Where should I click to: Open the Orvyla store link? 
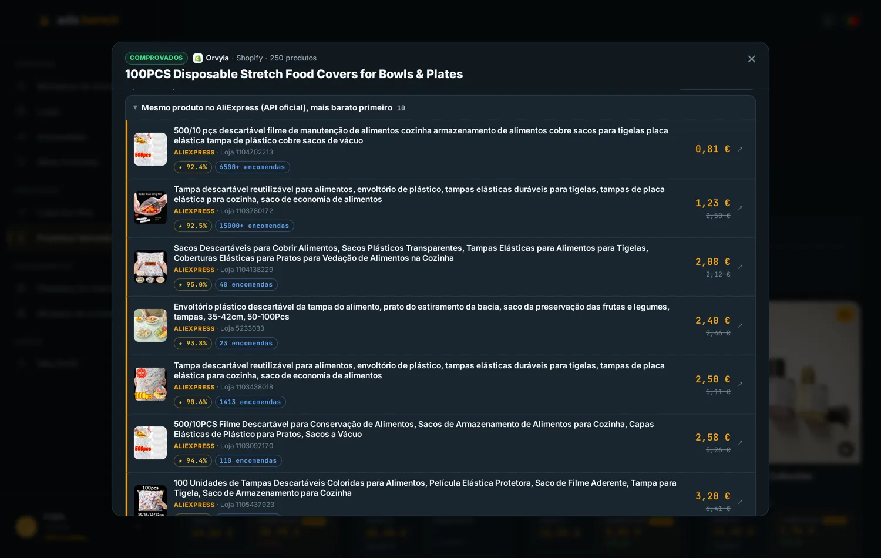(x=217, y=58)
